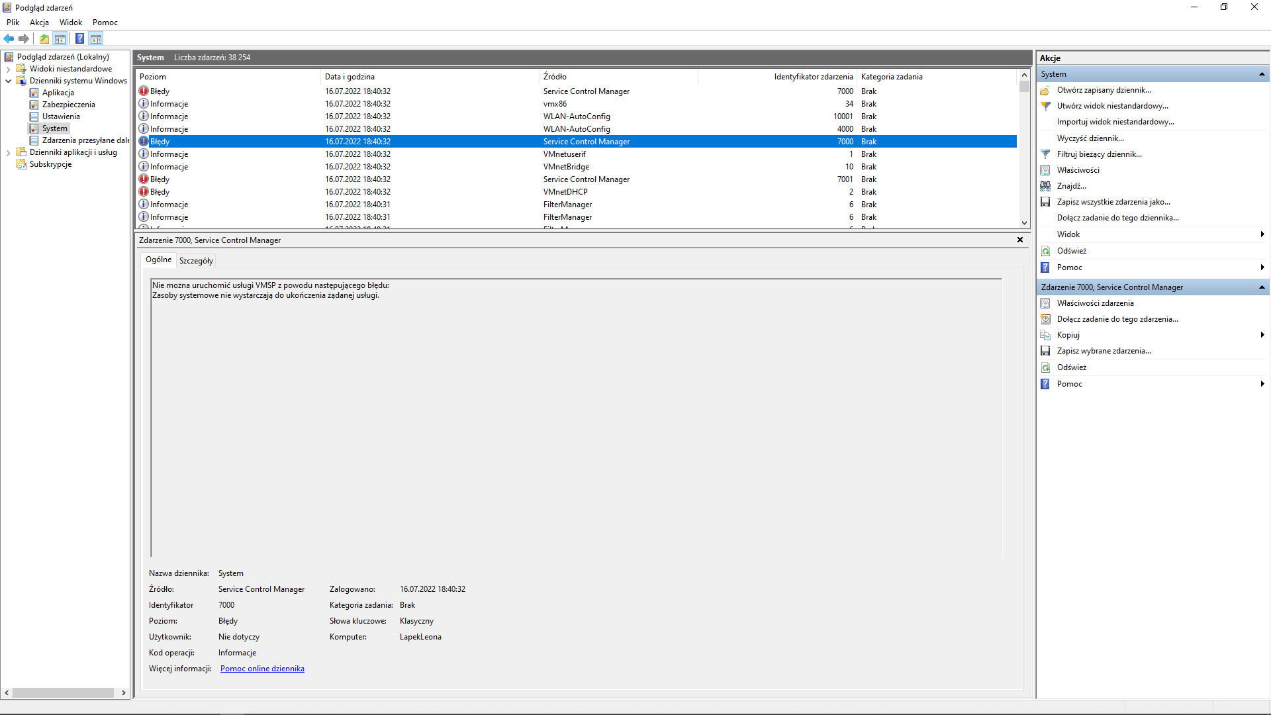Open the Pomoc submenu arrow in event actions
This screenshot has height=715, width=1271.
click(x=1262, y=384)
